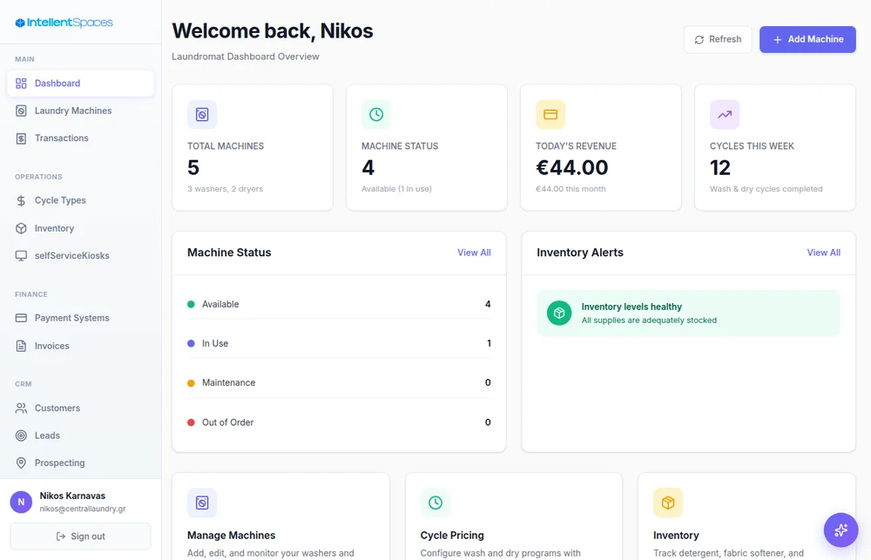Click the Inventory box icon in sidebar
This screenshot has width=871, height=560.
[x=21, y=228]
